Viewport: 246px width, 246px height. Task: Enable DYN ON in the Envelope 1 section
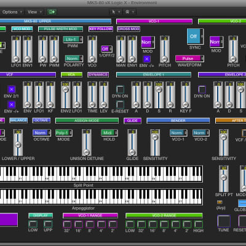click(120, 89)
